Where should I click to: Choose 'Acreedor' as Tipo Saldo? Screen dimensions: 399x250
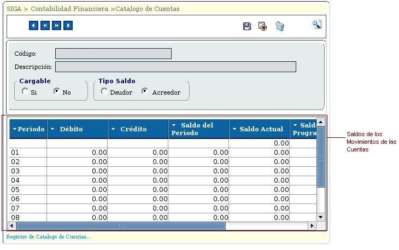(145, 91)
